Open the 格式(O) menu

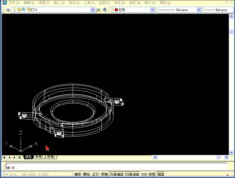click(x=75, y=3)
